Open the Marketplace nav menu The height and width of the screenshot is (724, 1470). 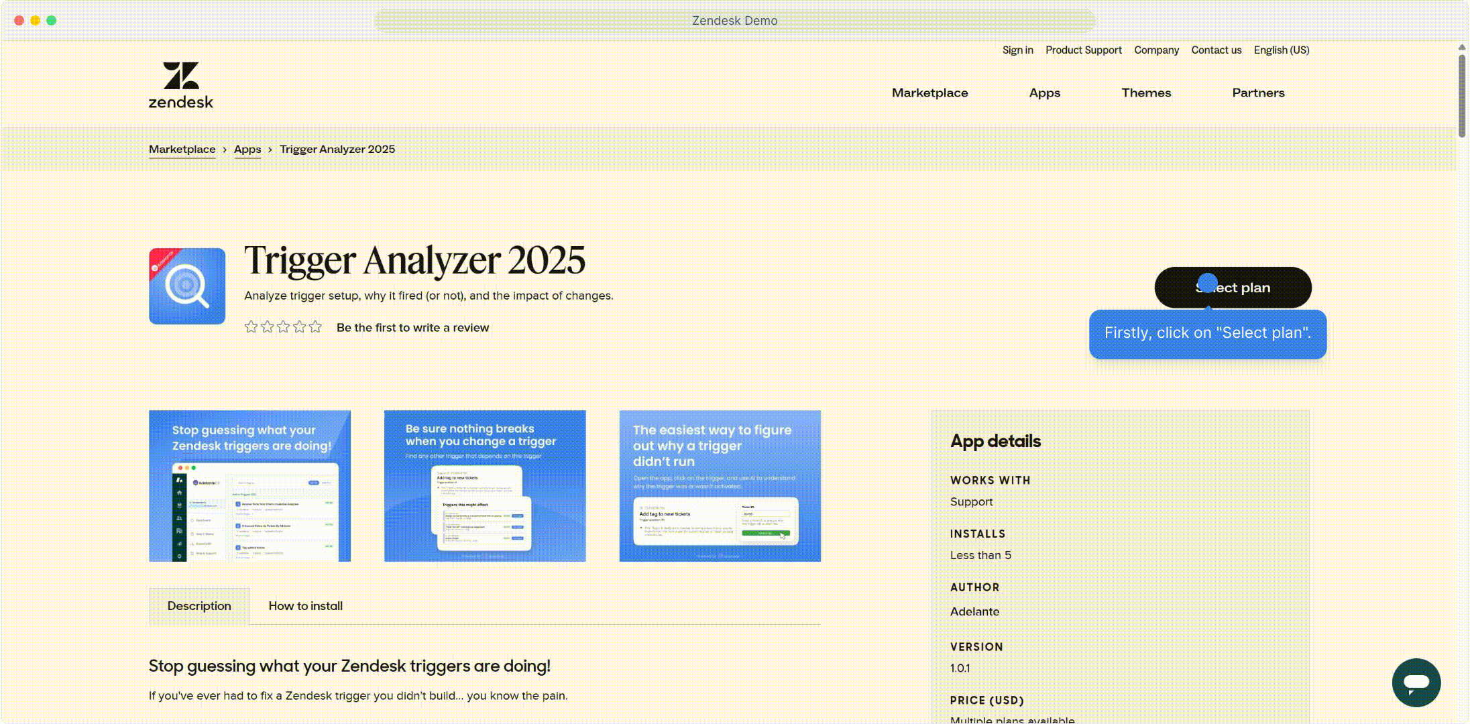coord(929,93)
